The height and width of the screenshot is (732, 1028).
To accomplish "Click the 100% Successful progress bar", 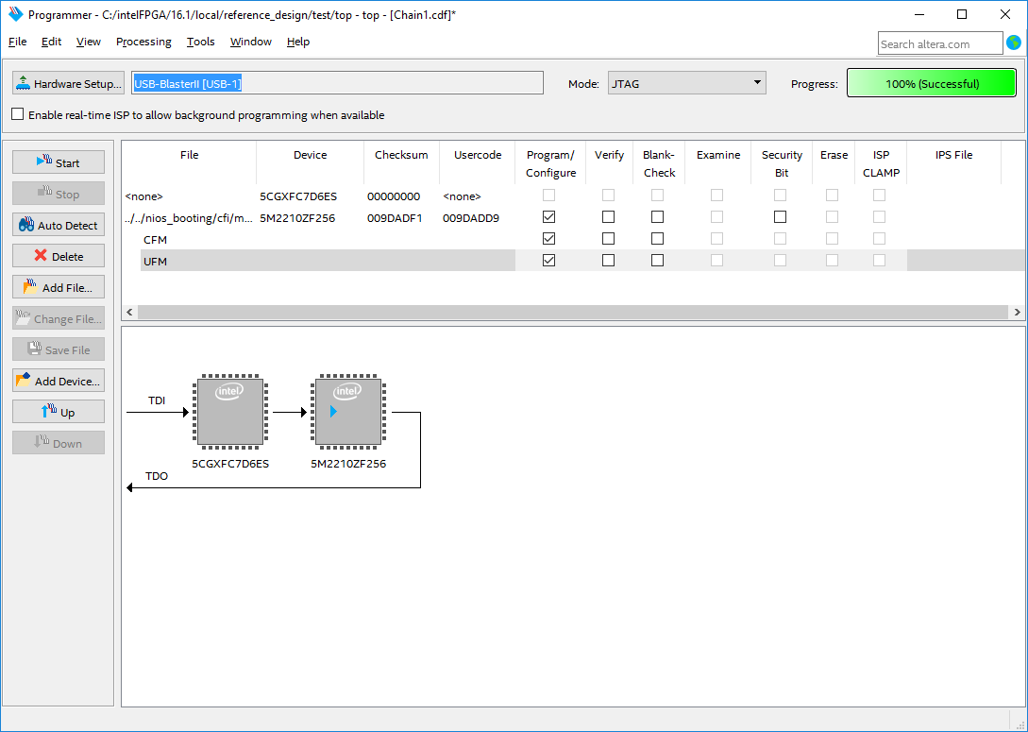I will pos(932,83).
